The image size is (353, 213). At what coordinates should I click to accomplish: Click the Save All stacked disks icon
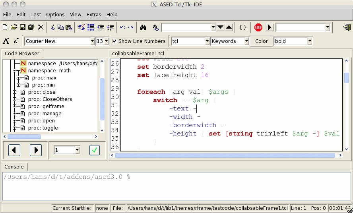tap(31, 27)
